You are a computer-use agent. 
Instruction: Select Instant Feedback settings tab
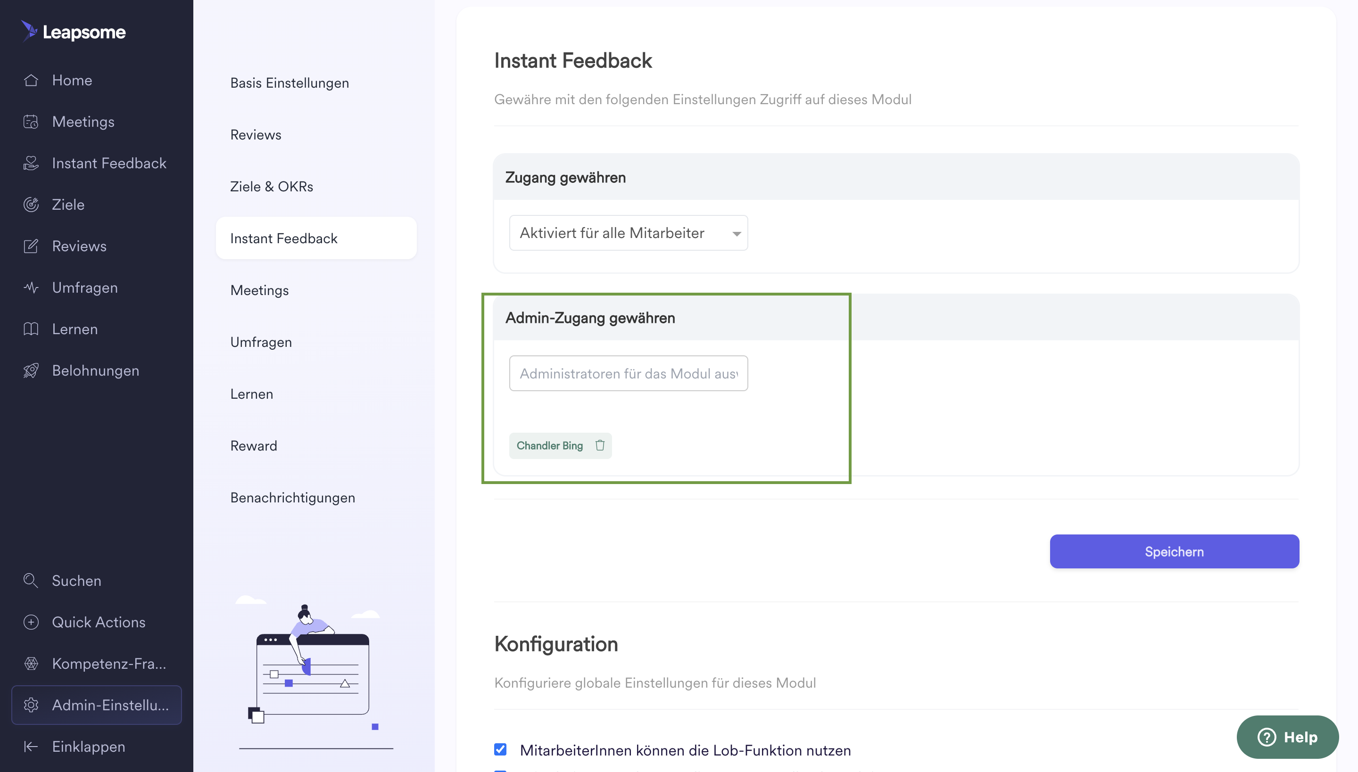(316, 238)
